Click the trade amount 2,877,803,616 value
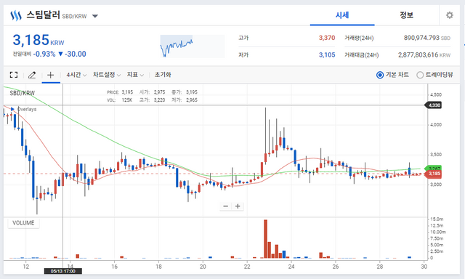Screen dimensions: 465x279 [x=418, y=54]
